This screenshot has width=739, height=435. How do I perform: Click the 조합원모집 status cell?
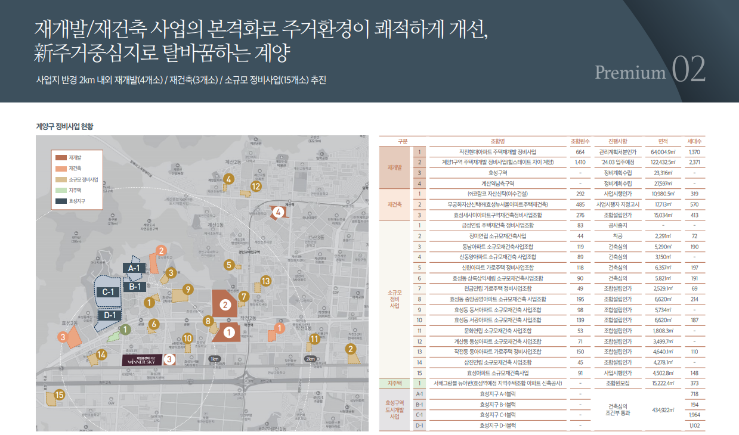(x=617, y=383)
